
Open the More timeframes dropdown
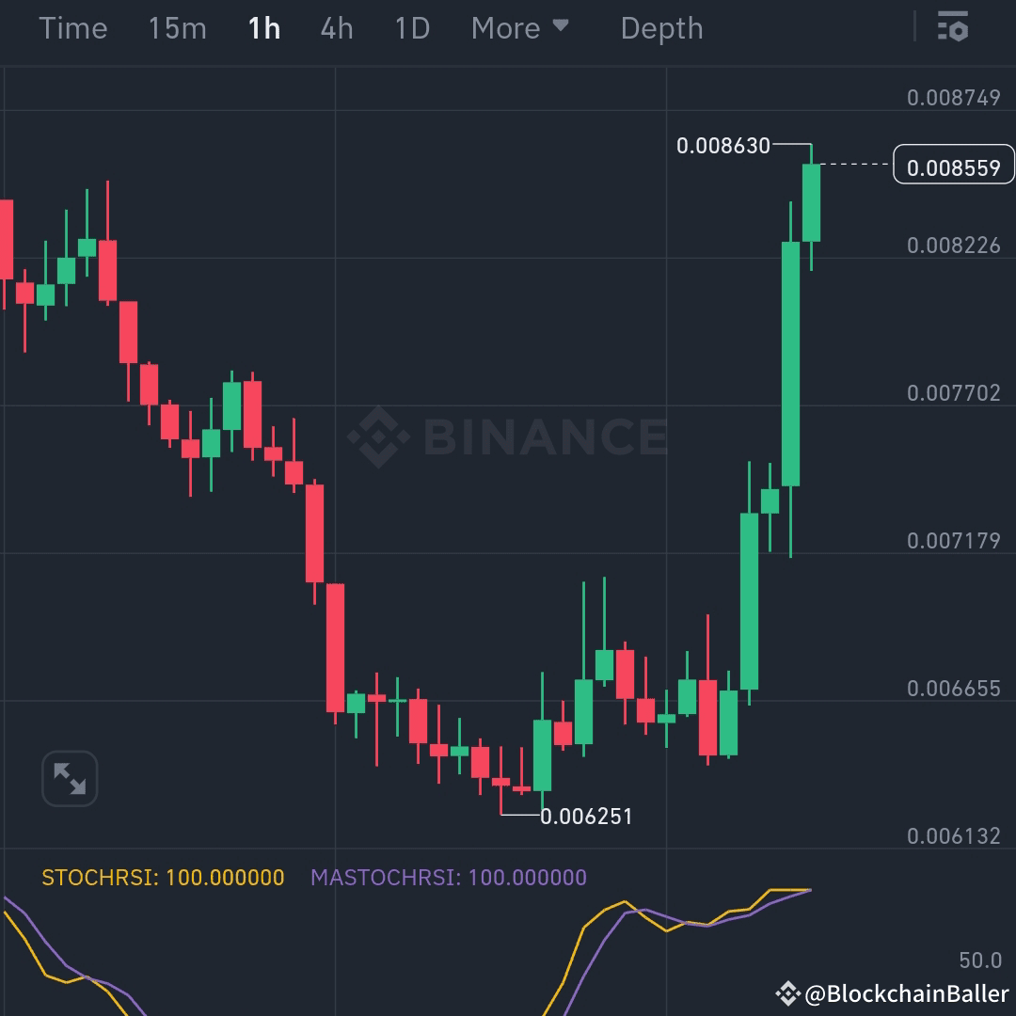point(508,28)
